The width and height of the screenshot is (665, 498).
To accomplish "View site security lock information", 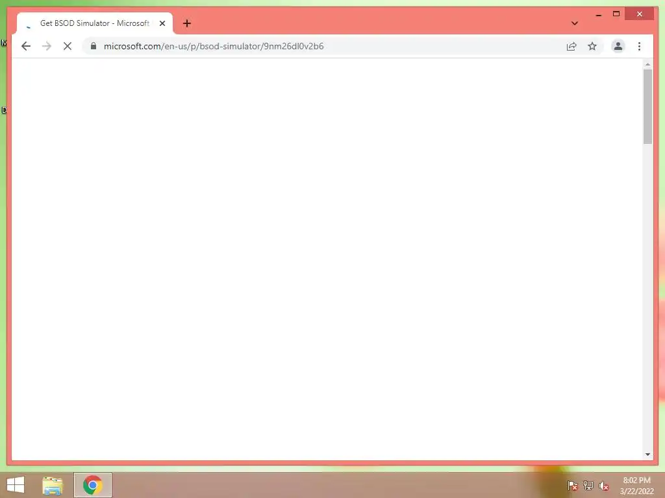I will 94,46.
